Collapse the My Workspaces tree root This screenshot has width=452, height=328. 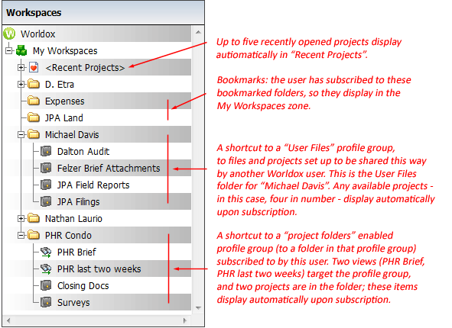click(9, 50)
